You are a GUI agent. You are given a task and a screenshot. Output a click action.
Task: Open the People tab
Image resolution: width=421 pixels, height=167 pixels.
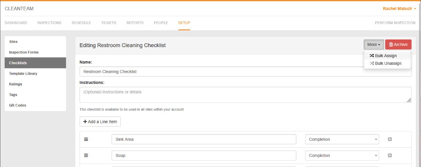(x=161, y=23)
